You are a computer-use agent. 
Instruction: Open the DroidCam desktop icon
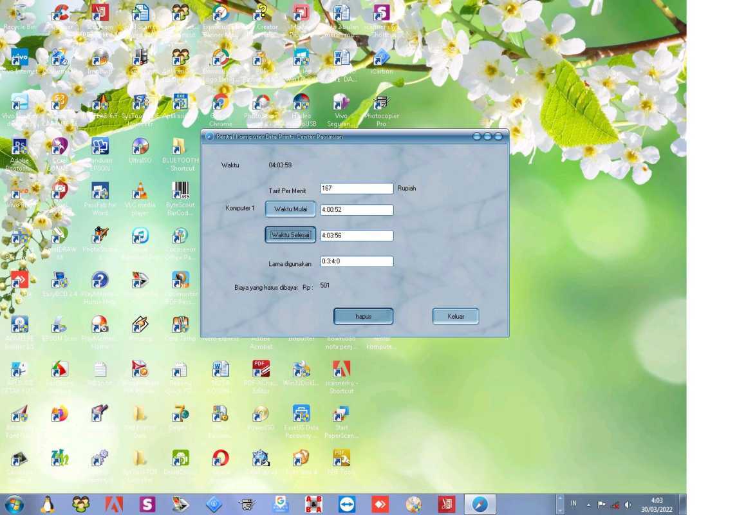click(180, 457)
